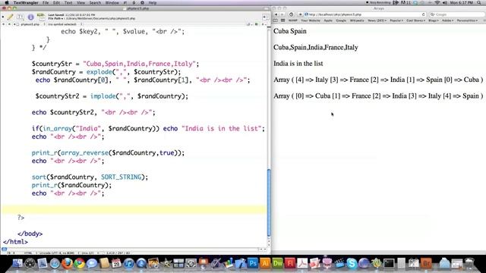This screenshot has height=273, width=486.
Task: Open the Wi-Fi status menu
Action: click(437, 2)
